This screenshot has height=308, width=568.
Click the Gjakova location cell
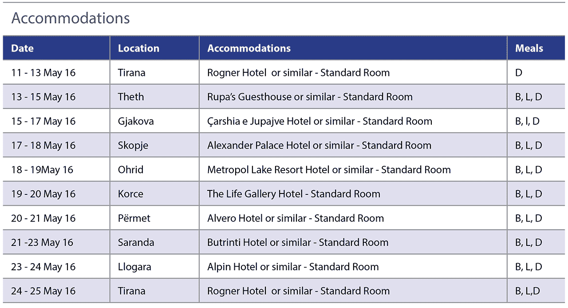[136, 121]
